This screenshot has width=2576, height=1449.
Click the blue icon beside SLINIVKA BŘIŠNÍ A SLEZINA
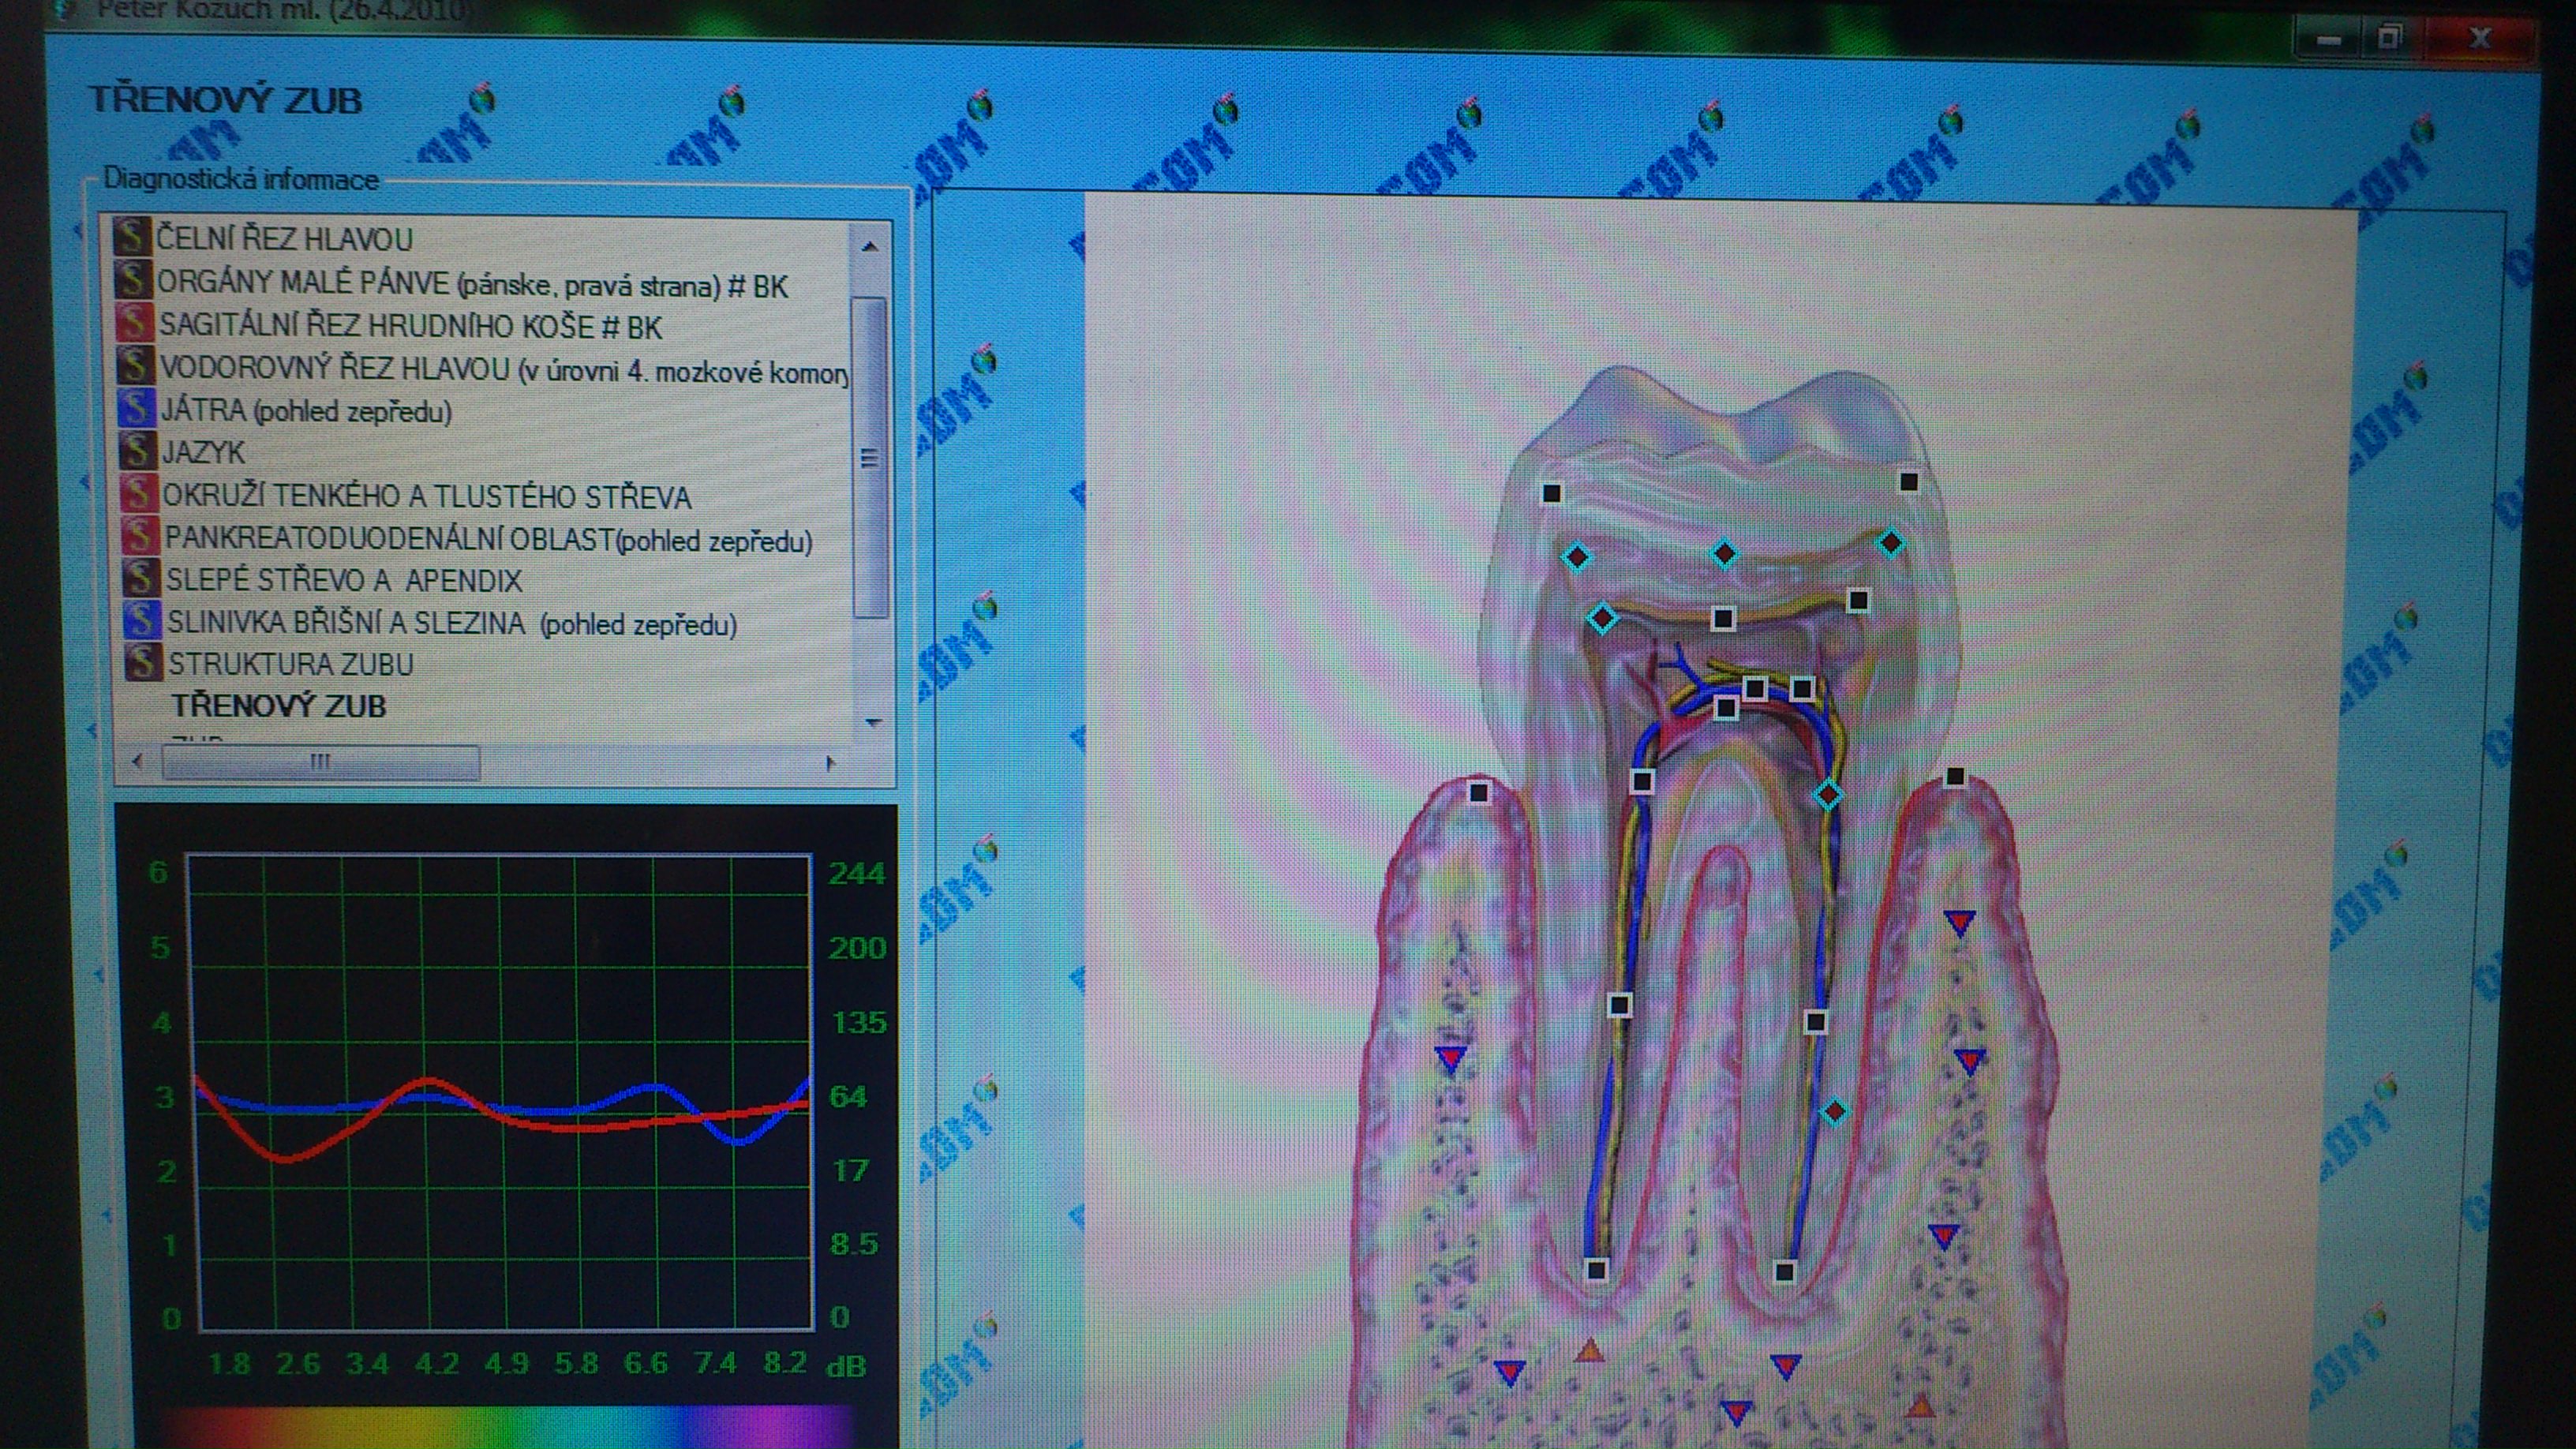pyautogui.click(x=141, y=619)
